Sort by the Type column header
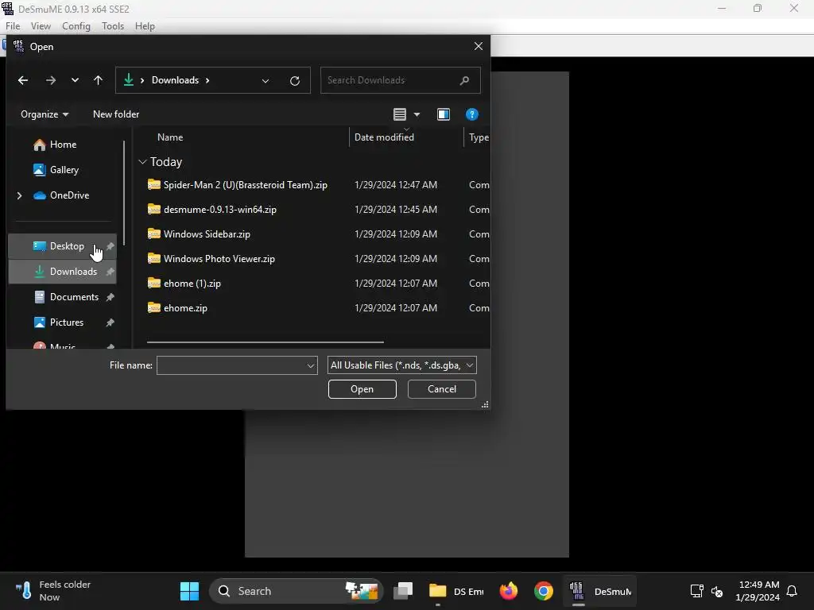The height and width of the screenshot is (610, 814). [479, 137]
